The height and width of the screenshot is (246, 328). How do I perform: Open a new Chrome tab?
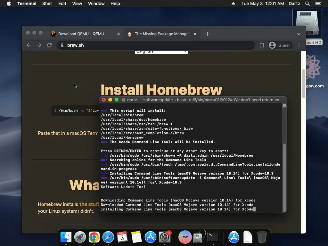207,34
